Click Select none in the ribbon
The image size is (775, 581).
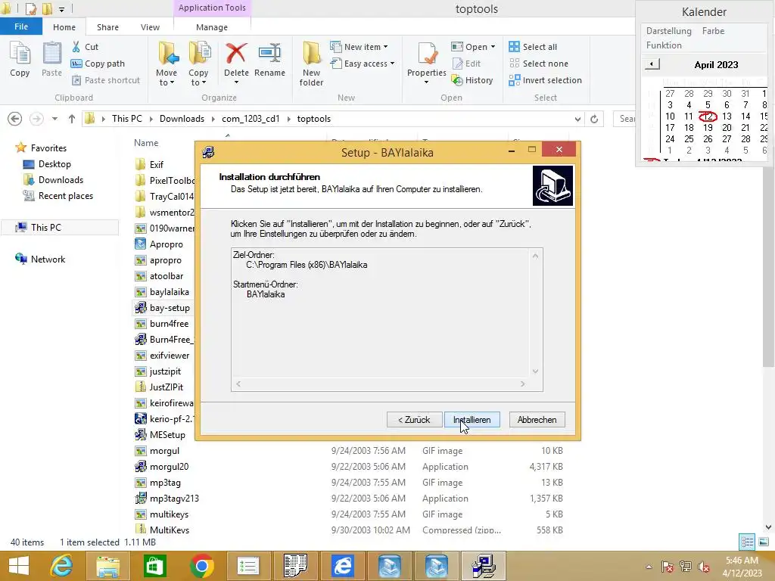[x=539, y=64]
